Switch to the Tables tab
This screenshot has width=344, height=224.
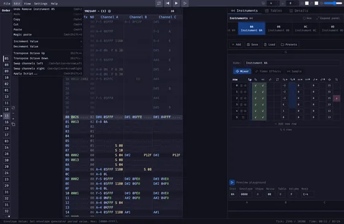(x=273, y=10)
